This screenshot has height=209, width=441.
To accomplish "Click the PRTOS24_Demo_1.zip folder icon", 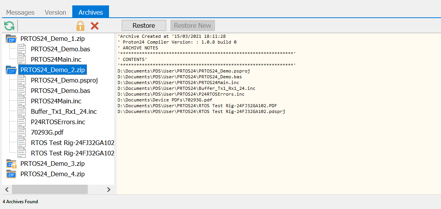I will [x=11, y=39].
